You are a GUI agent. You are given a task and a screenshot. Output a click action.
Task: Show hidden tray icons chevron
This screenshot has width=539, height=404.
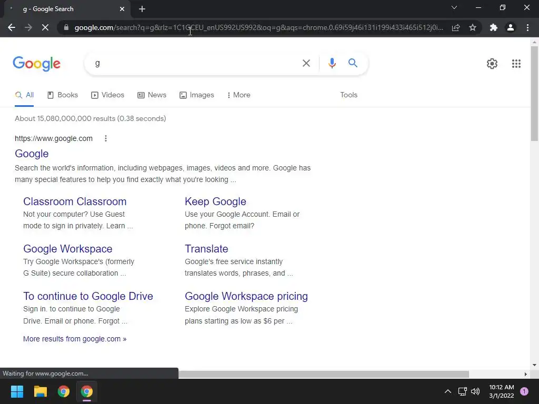pyautogui.click(x=447, y=391)
